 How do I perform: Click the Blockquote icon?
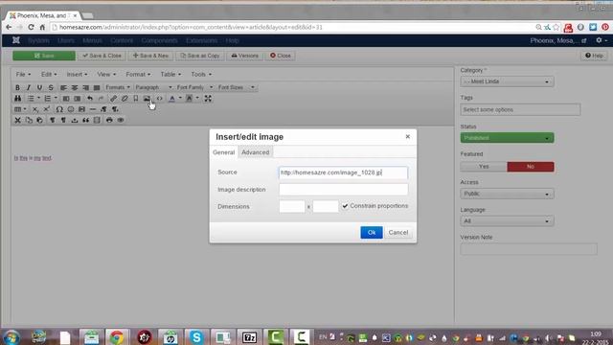click(x=85, y=121)
